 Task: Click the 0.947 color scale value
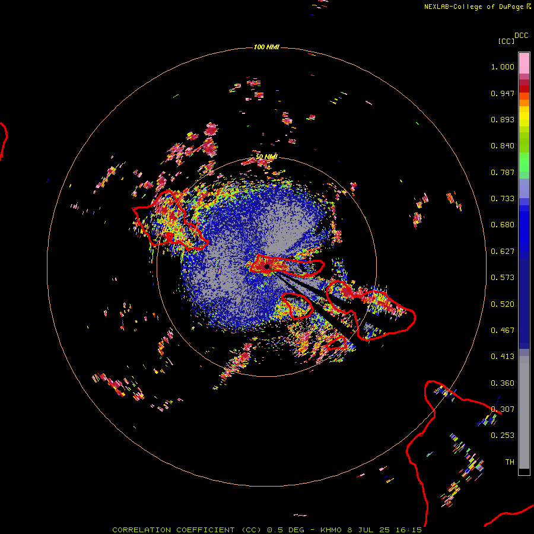(x=503, y=93)
